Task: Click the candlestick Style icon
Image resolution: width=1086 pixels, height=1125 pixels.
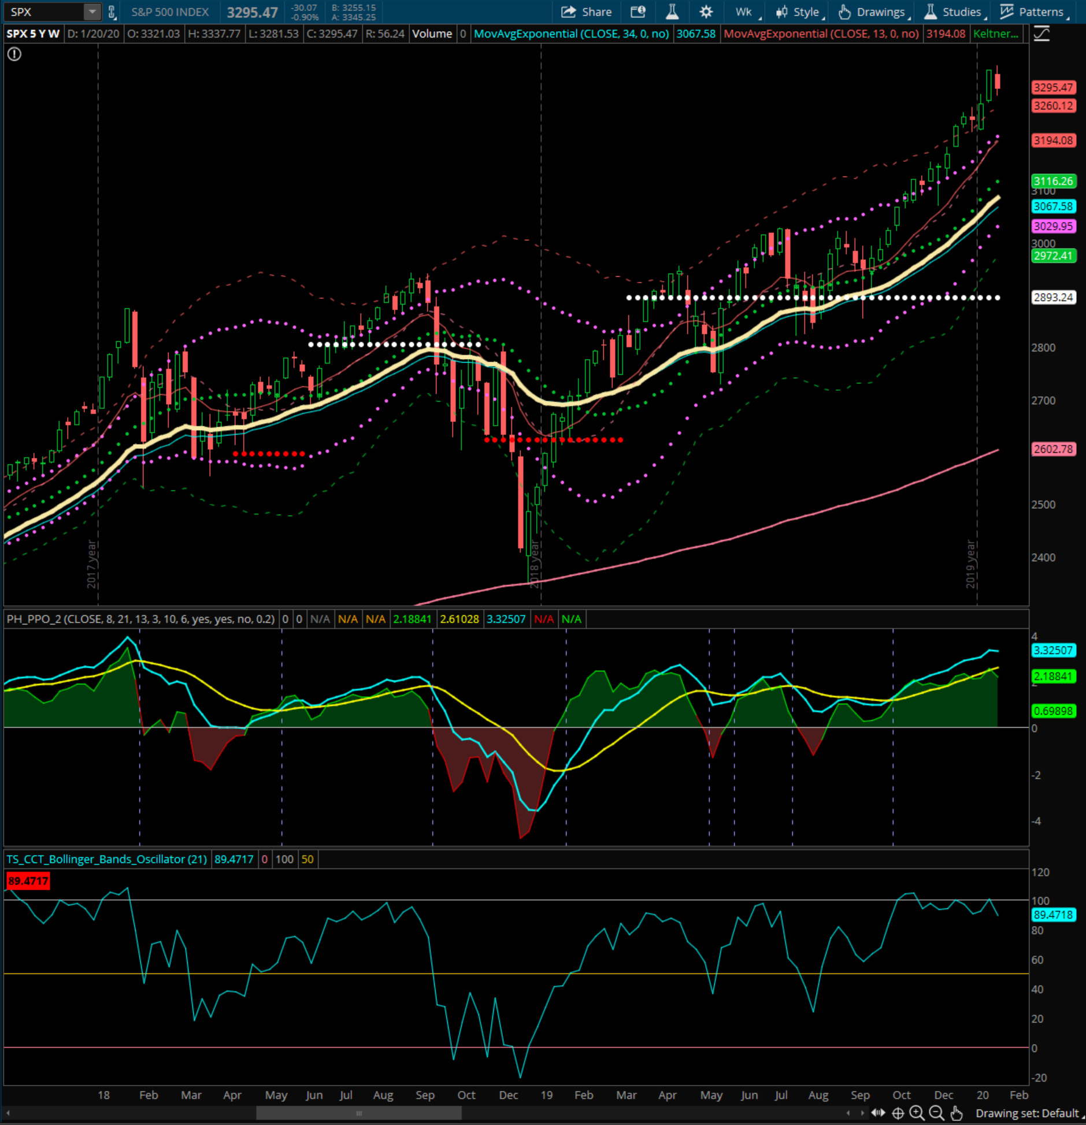Action: pyautogui.click(x=781, y=12)
